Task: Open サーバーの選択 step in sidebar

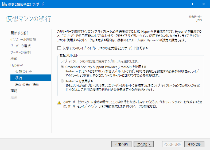Action: pos(21,46)
